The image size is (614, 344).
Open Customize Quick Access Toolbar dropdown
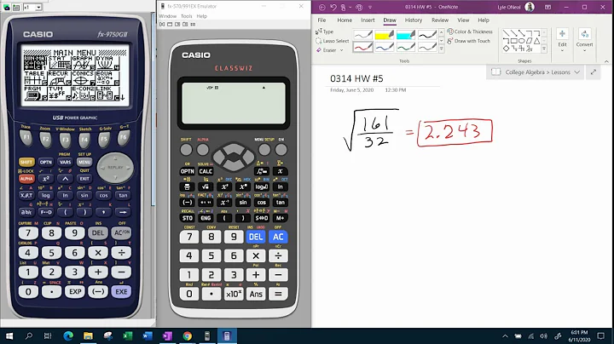point(369,7)
